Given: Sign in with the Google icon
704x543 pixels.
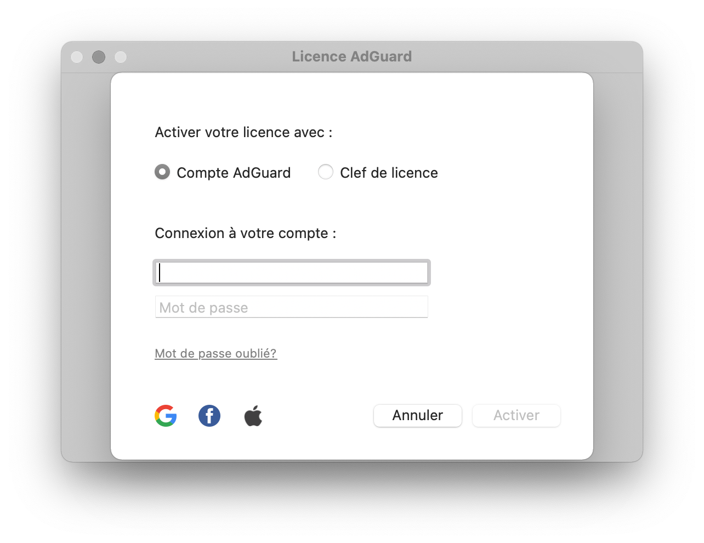Looking at the screenshot, I should pyautogui.click(x=166, y=416).
